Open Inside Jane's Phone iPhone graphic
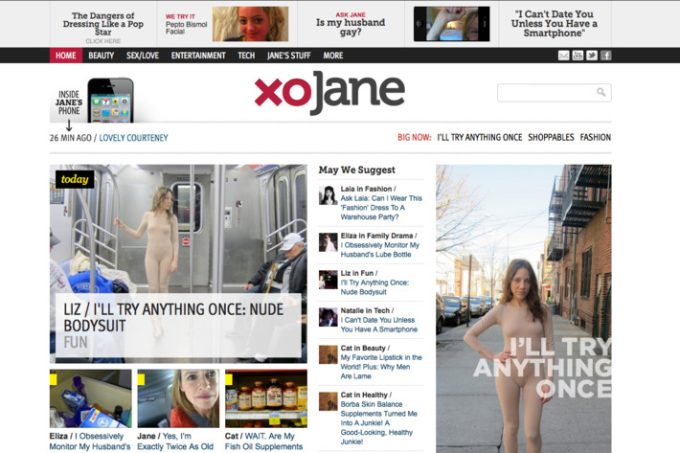The width and height of the screenshot is (680, 453). (x=110, y=101)
